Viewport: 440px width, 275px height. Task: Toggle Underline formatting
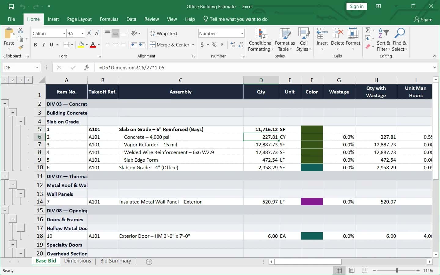click(x=51, y=45)
